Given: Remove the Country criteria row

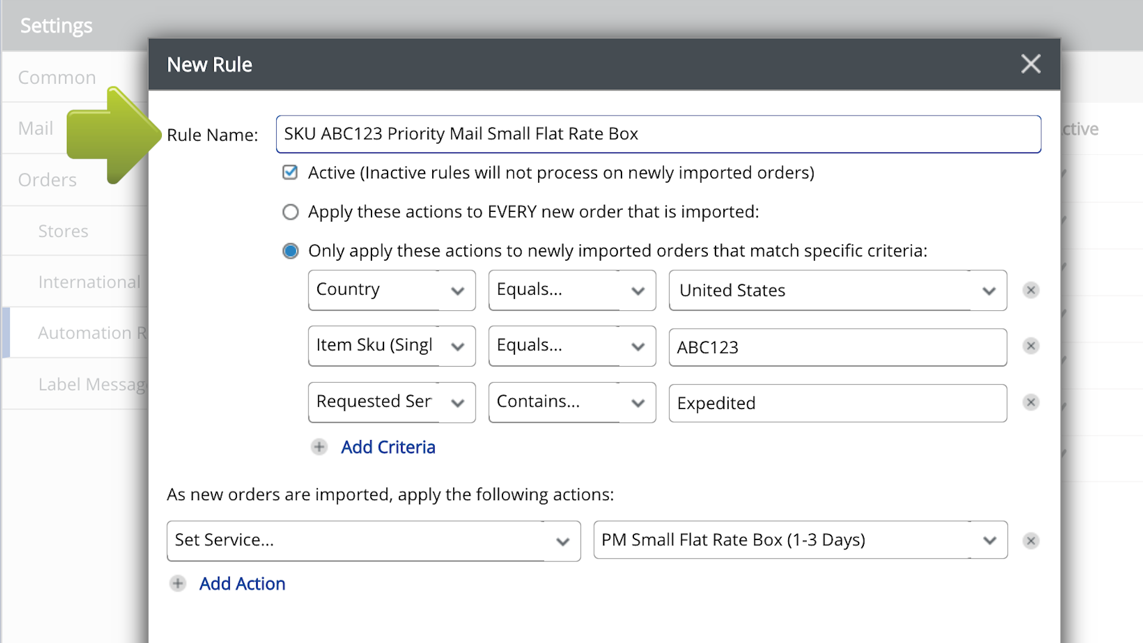Looking at the screenshot, I should [x=1030, y=290].
